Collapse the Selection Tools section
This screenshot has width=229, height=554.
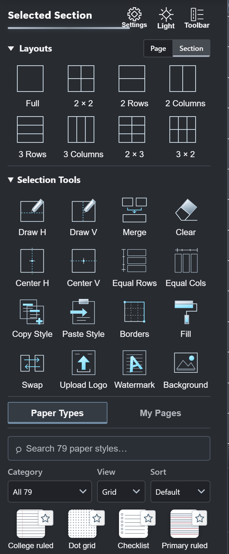click(x=11, y=180)
